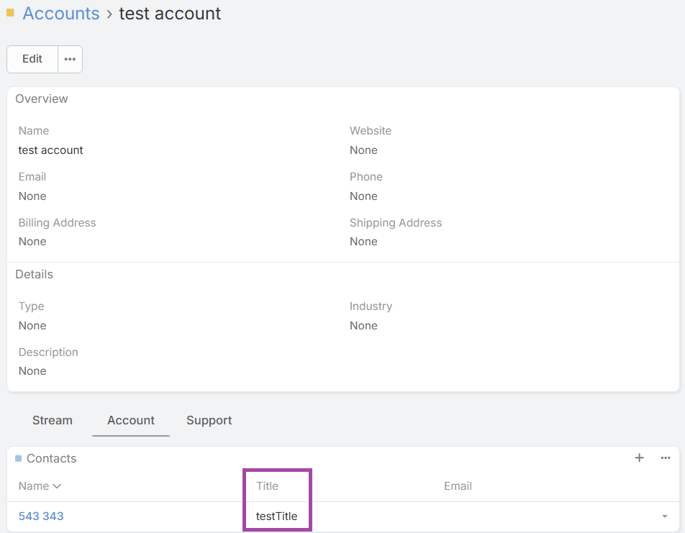Select the Account tab
The width and height of the screenshot is (685, 533).
coord(131,420)
